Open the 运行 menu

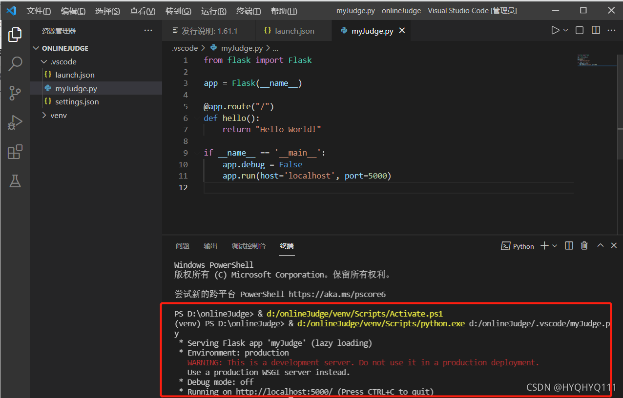coord(213,11)
